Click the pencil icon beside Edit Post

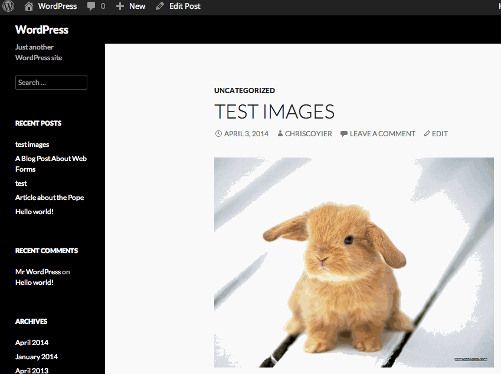160,6
